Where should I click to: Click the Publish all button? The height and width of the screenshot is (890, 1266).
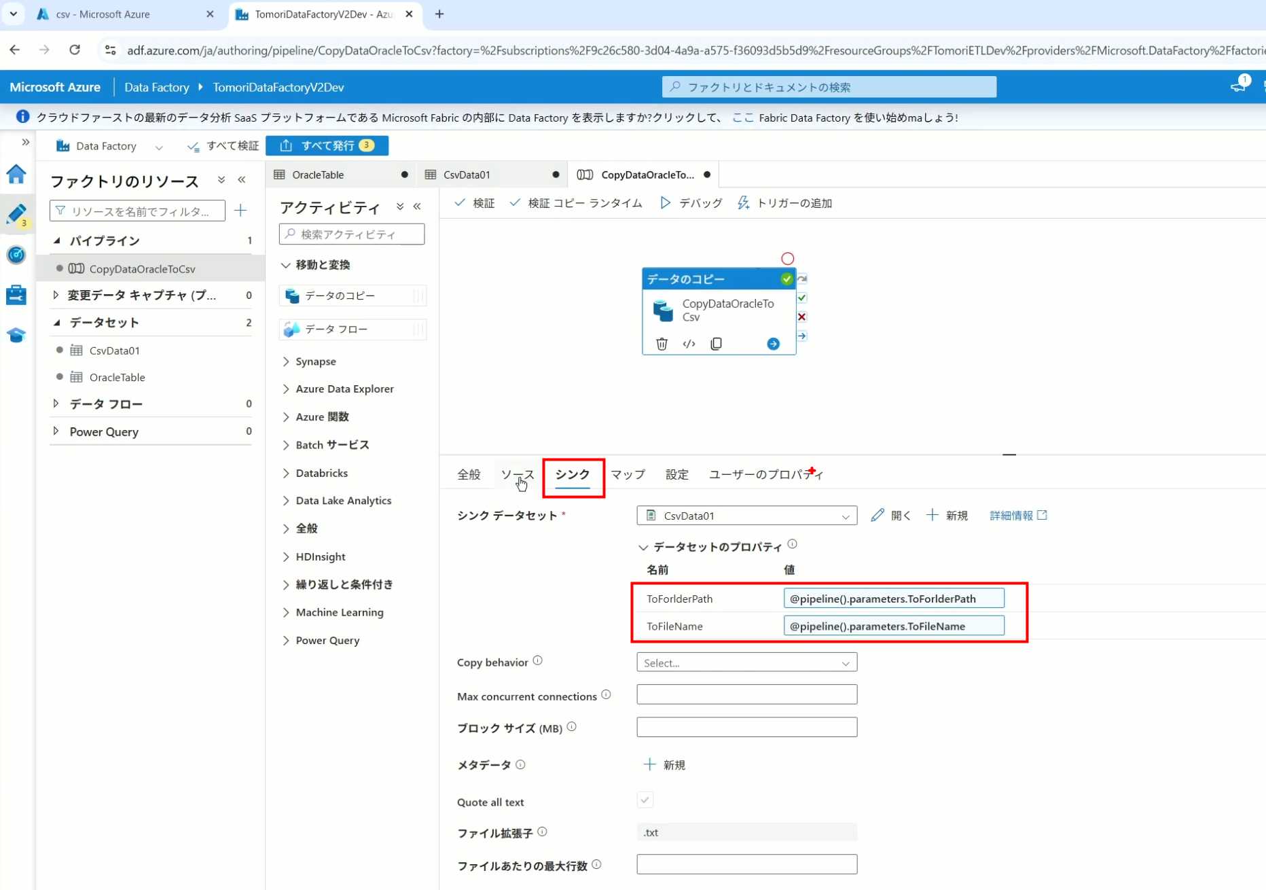(x=327, y=145)
